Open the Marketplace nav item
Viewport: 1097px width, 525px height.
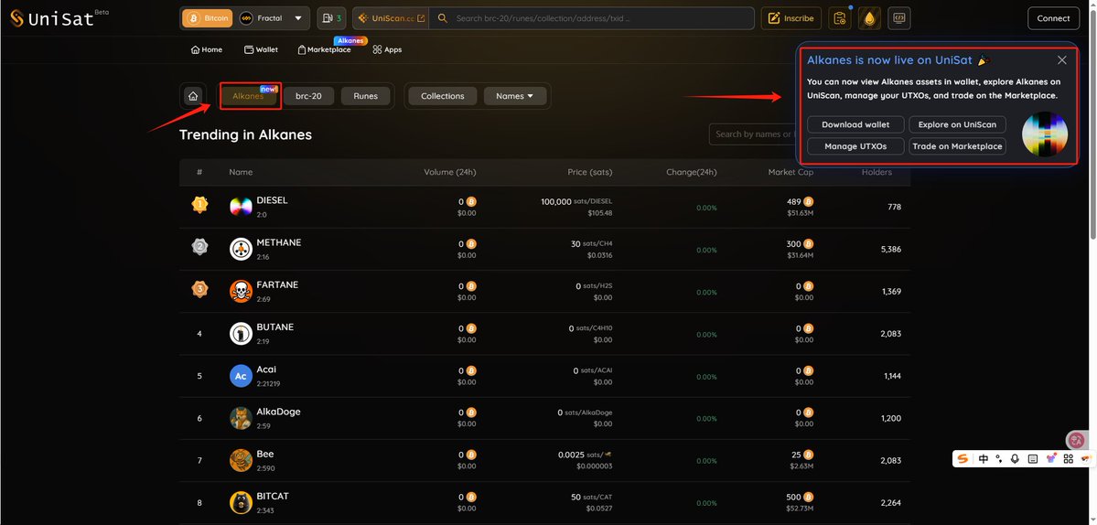pyautogui.click(x=325, y=49)
